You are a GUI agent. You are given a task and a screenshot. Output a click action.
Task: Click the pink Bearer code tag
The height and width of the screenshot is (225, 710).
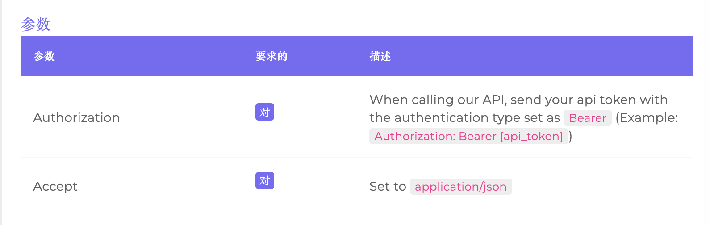click(x=588, y=118)
